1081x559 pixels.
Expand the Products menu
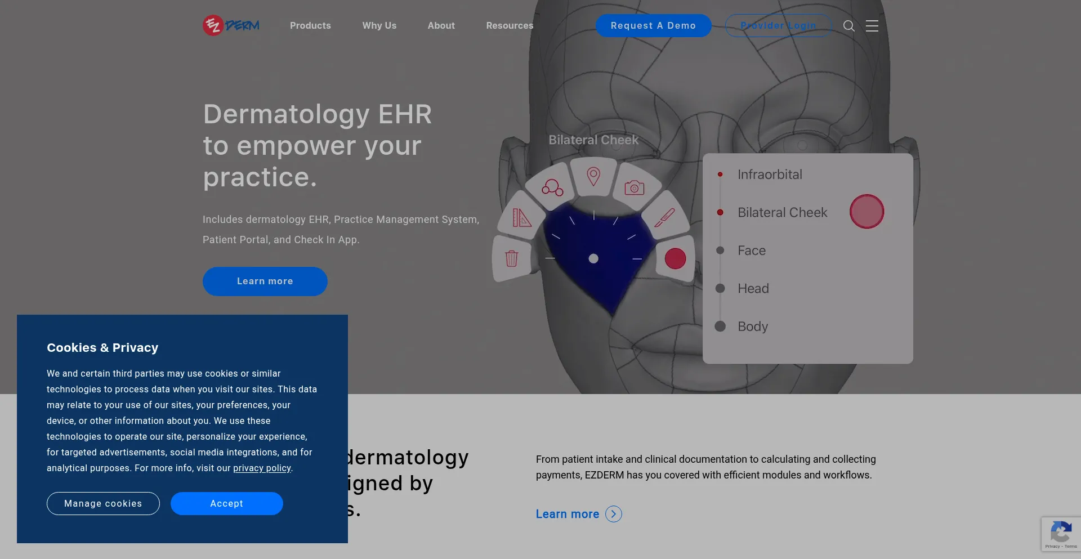coord(310,26)
